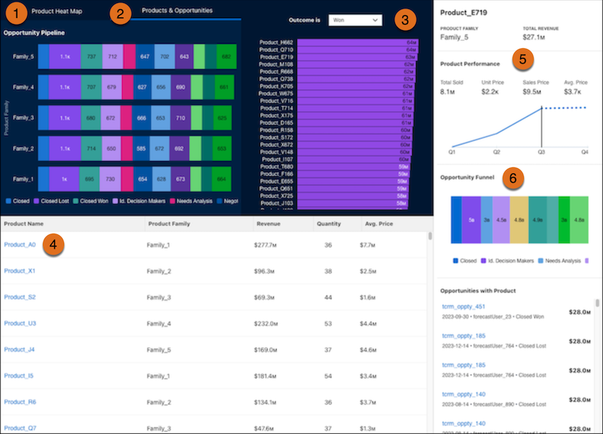The height and width of the screenshot is (434, 603).
Task: Open the tcrm_oppty_451 opportunity link
Action: pos(464,307)
